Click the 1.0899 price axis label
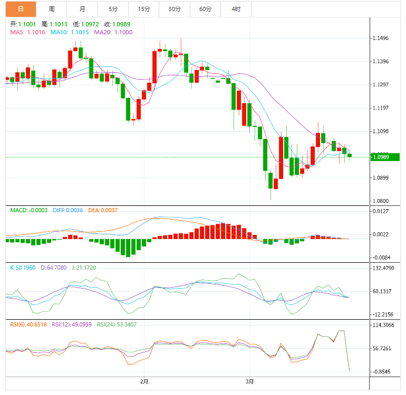Screen dimensions: 406x395 [380, 177]
